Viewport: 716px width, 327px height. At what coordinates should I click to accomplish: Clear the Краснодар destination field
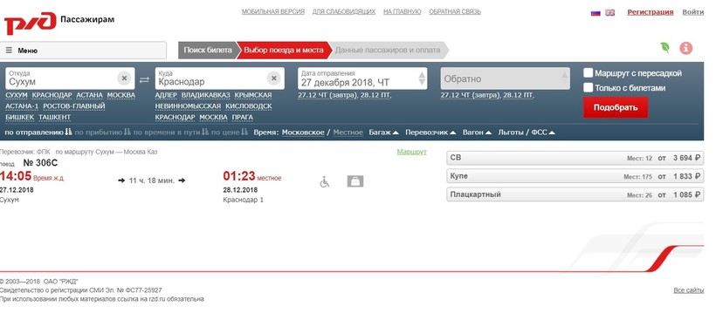pyautogui.click(x=273, y=78)
